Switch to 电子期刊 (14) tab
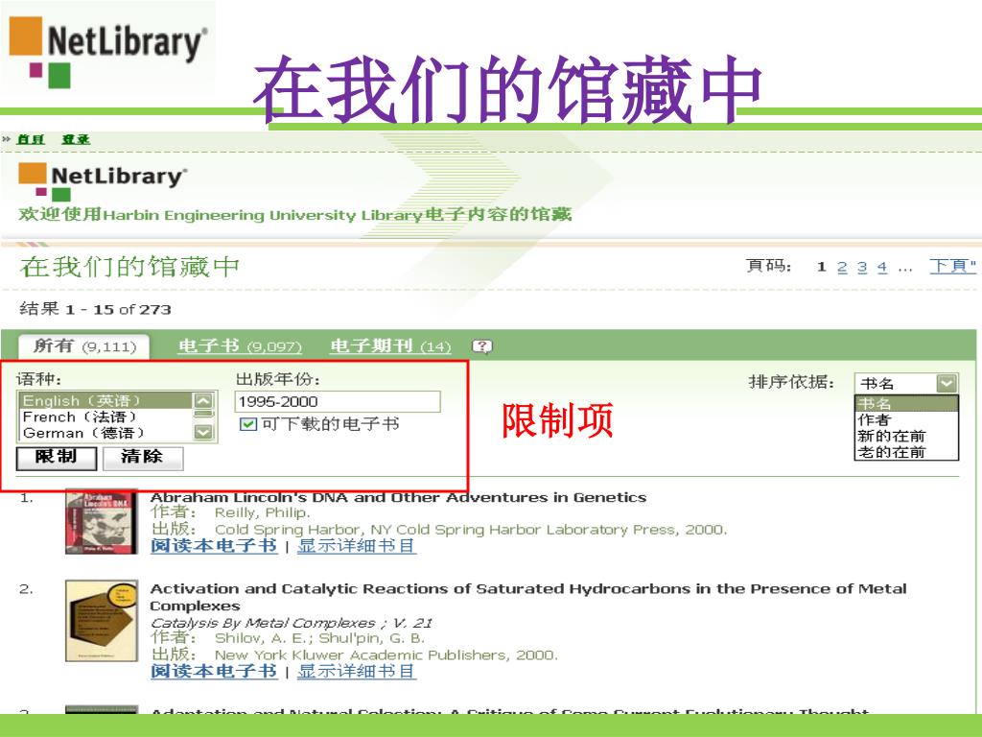 coord(390,345)
